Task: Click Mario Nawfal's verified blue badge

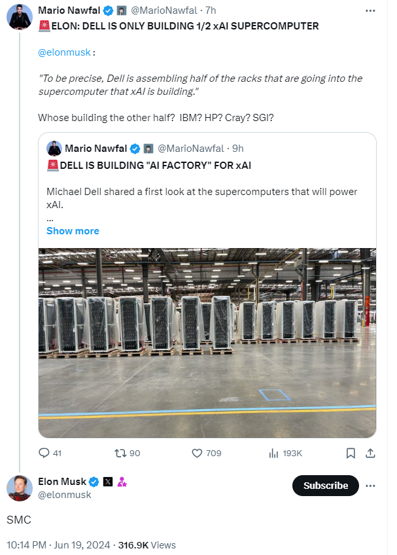Action: point(107,10)
